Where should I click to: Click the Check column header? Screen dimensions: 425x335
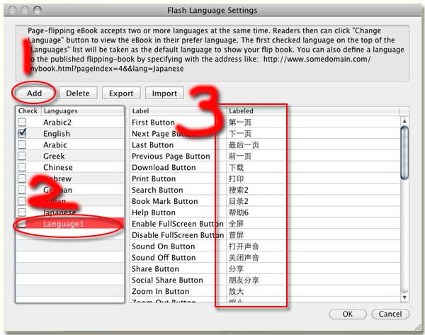coord(28,111)
